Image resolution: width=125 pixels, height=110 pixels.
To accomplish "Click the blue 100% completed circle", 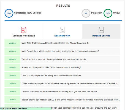I will point(9,13).
